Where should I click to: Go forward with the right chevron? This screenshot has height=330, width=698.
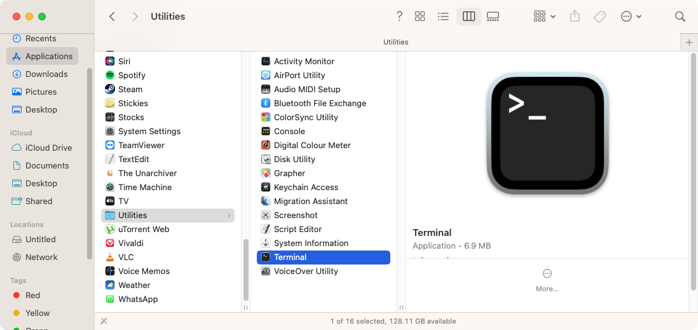click(135, 17)
